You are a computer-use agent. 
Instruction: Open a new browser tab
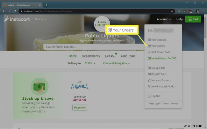click(x=46, y=5)
